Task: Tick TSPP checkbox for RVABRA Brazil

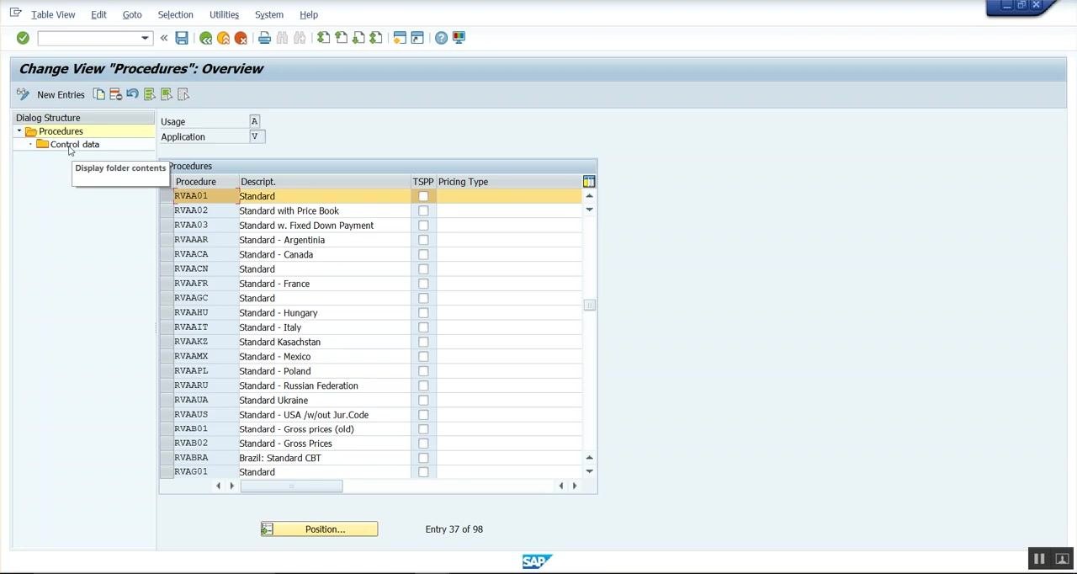Action: tap(423, 458)
